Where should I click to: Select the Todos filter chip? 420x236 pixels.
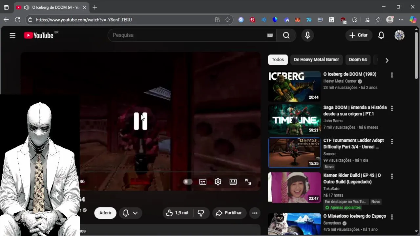(x=278, y=60)
